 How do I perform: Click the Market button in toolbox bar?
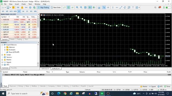[x=144, y=86]
